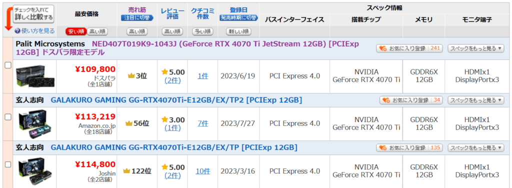Check the GALAKURO EX/TP2 product checkbox

[8, 116]
